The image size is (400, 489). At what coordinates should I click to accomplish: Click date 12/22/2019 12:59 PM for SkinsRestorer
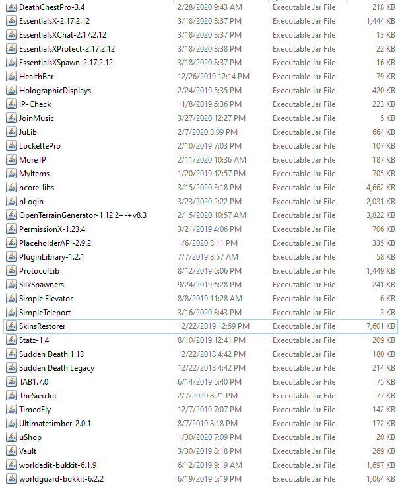click(x=213, y=326)
